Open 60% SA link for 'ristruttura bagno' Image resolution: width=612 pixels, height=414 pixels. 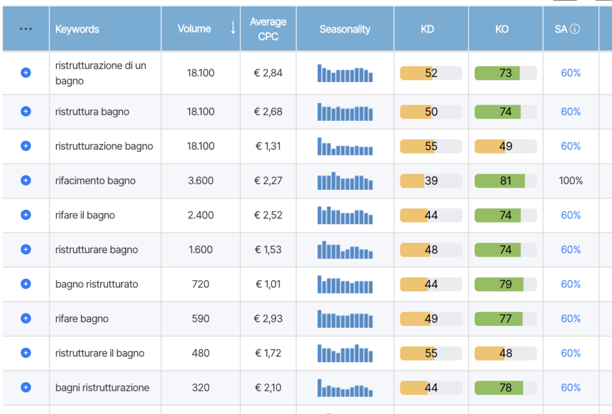[x=571, y=112]
